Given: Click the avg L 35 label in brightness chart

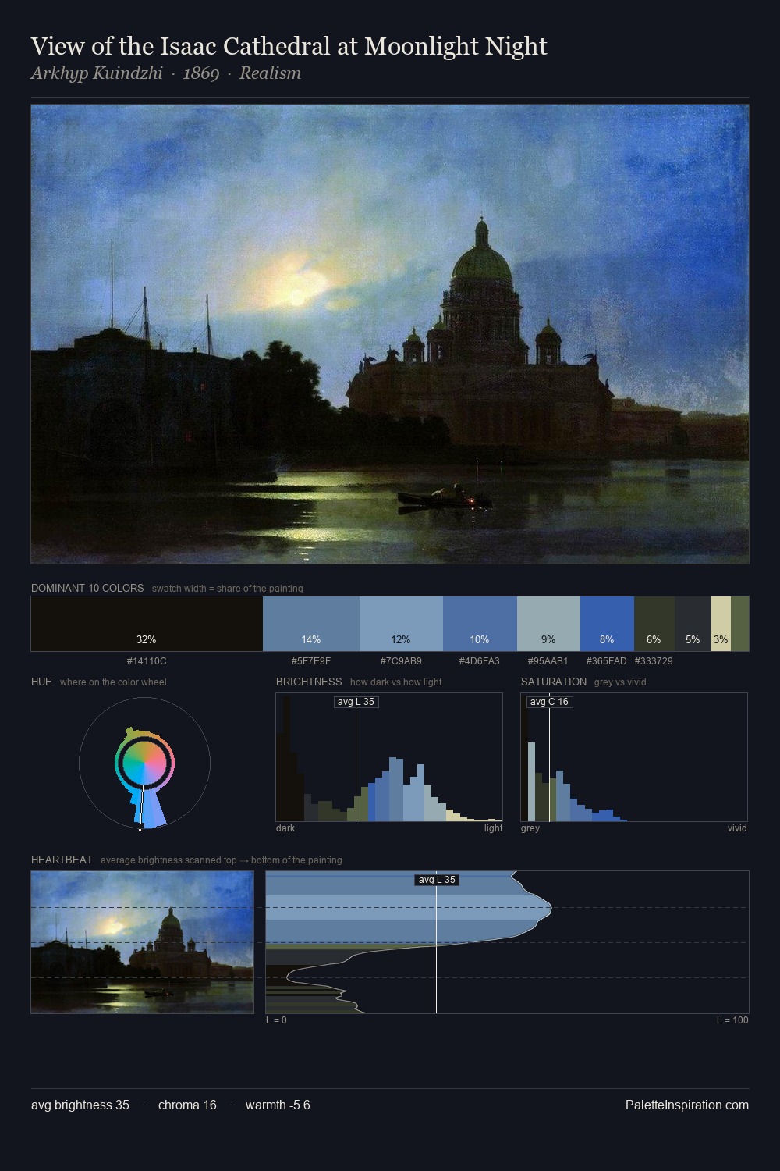Looking at the screenshot, I should (x=356, y=702).
